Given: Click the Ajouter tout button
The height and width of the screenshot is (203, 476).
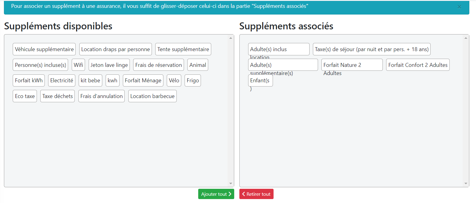Looking at the screenshot, I should [x=216, y=194].
